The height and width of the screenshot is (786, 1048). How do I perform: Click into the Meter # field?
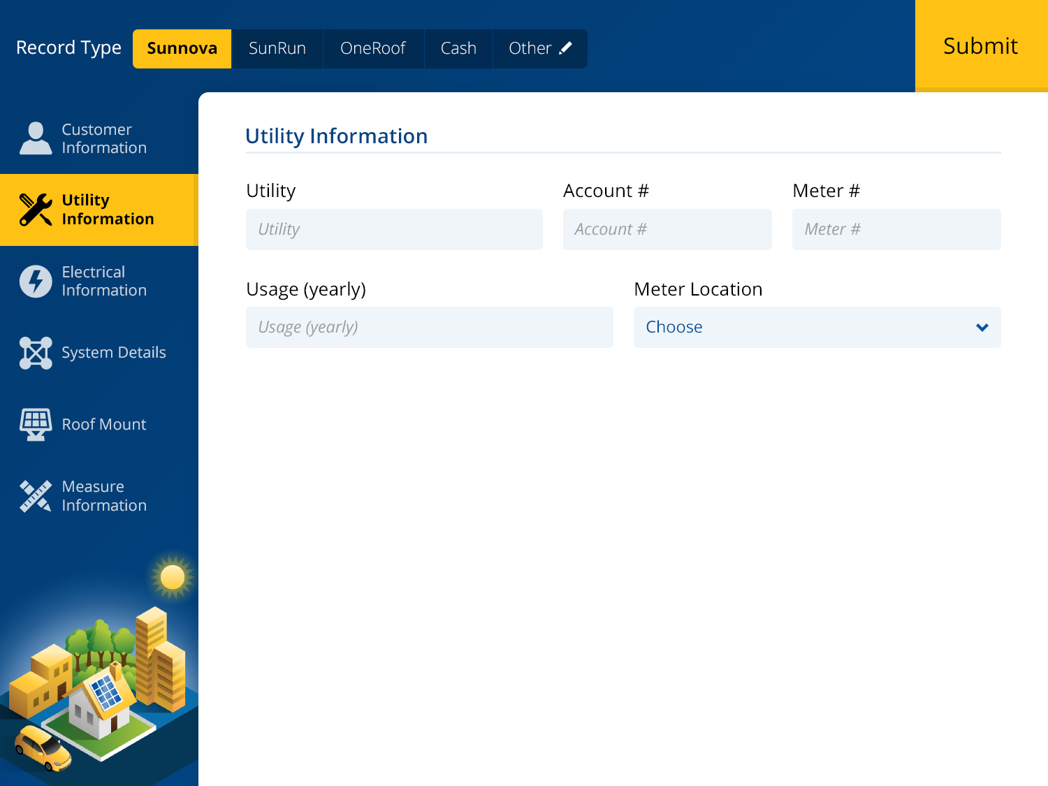click(x=896, y=229)
